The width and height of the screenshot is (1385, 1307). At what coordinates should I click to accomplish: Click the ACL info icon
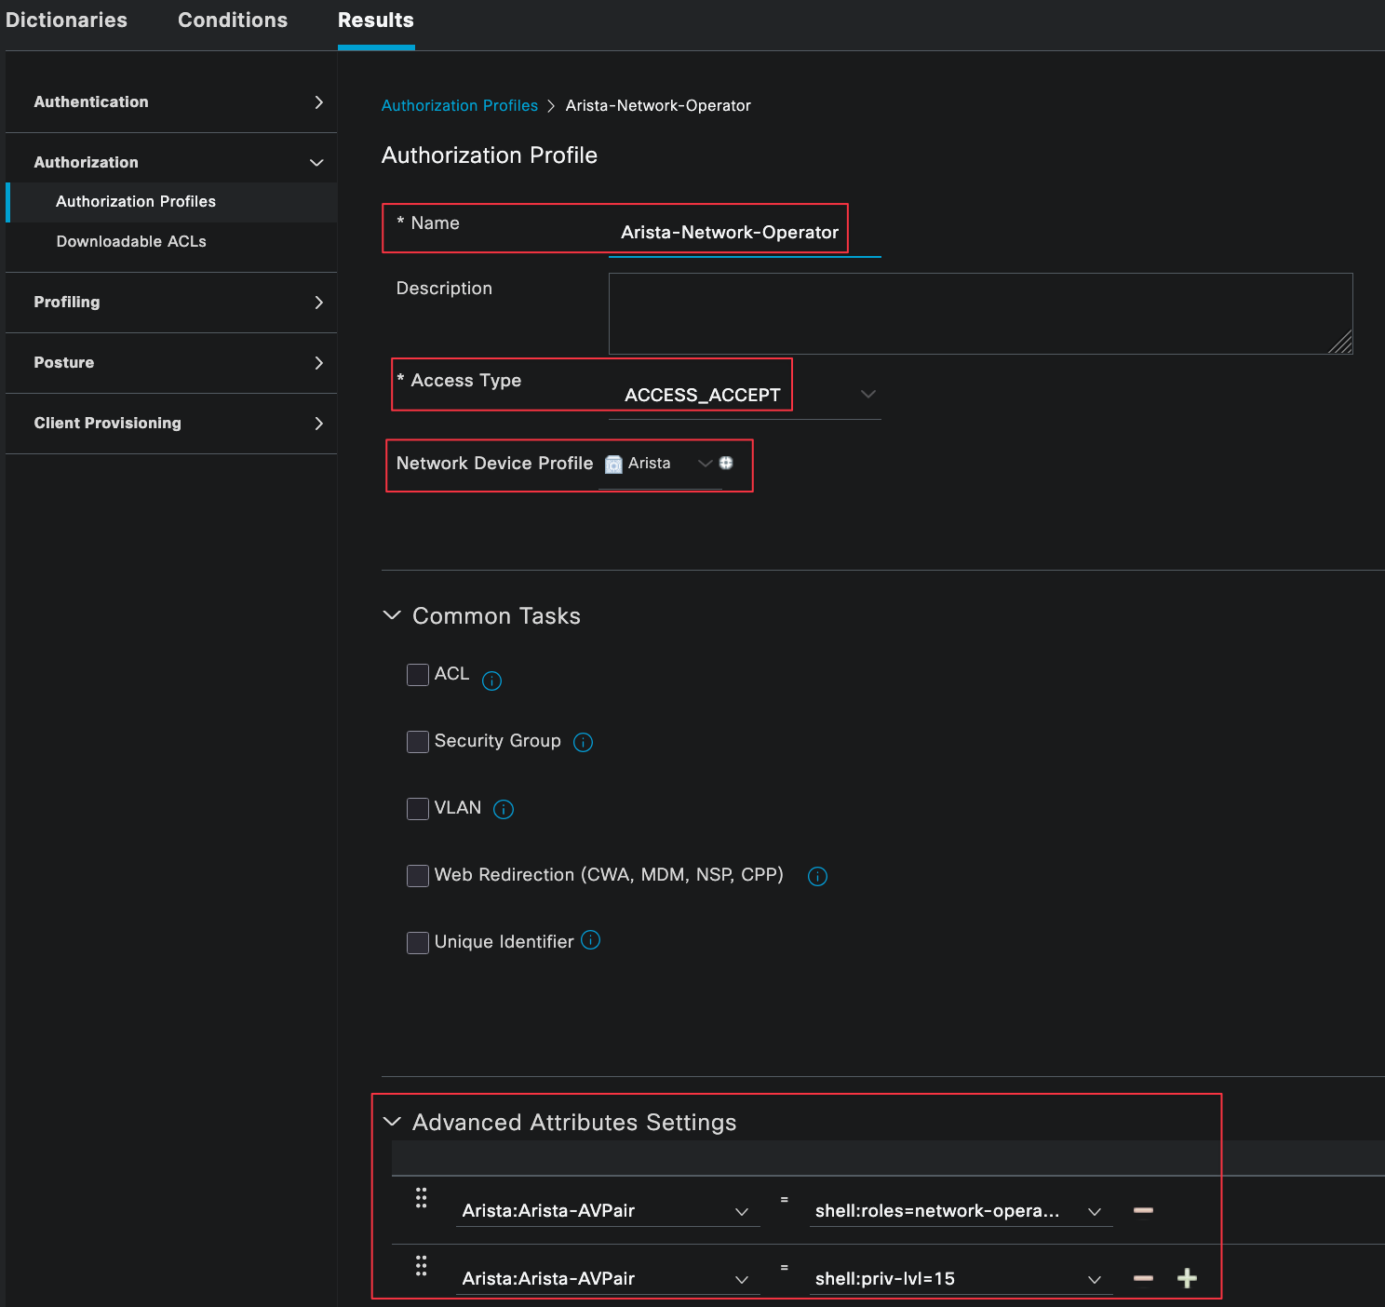[491, 680]
